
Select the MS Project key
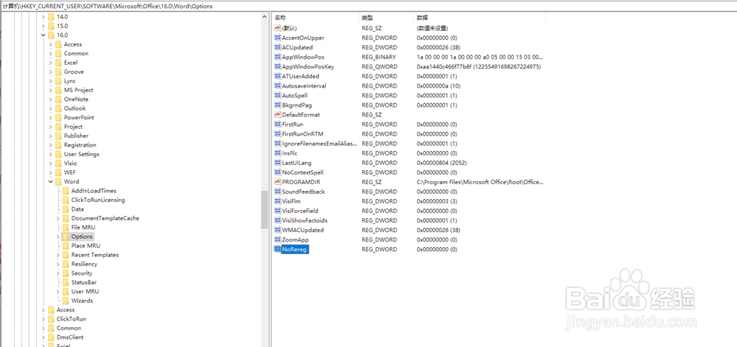pos(79,90)
